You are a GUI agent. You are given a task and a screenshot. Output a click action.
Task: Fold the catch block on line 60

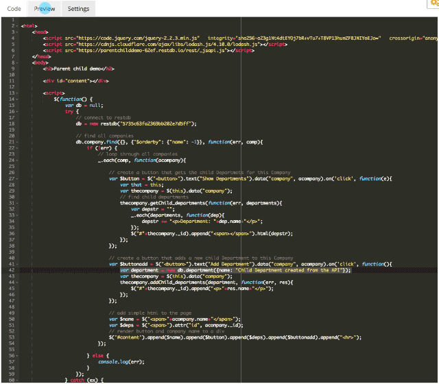17,380
